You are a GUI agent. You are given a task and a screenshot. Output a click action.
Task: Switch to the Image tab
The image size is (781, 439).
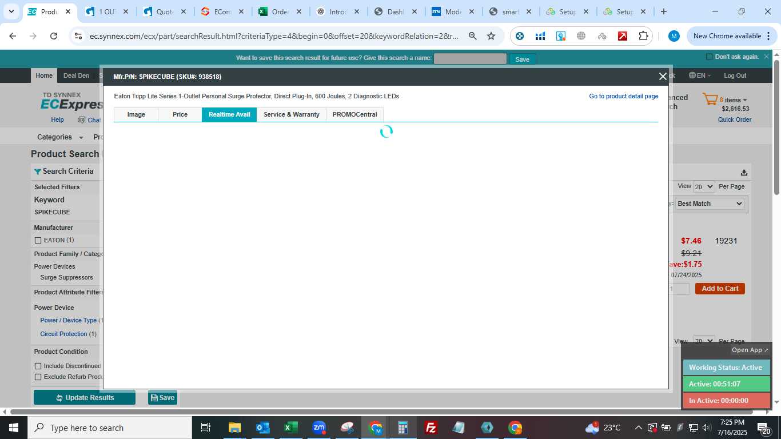point(136,114)
